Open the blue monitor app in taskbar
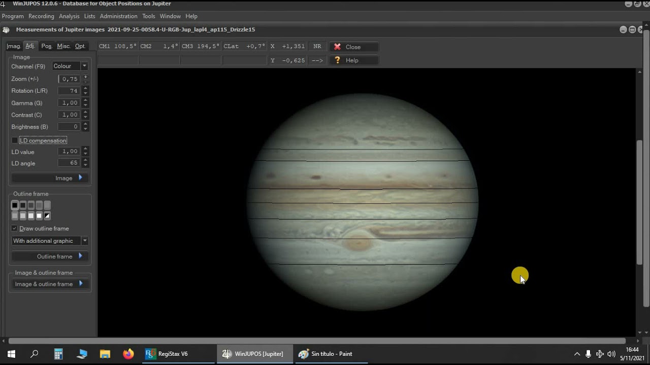The height and width of the screenshot is (365, 650). coord(82,354)
